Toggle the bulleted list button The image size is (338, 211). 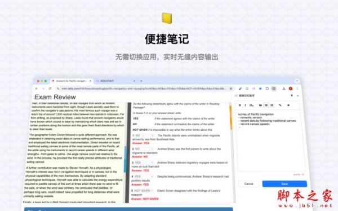click(x=266, y=105)
